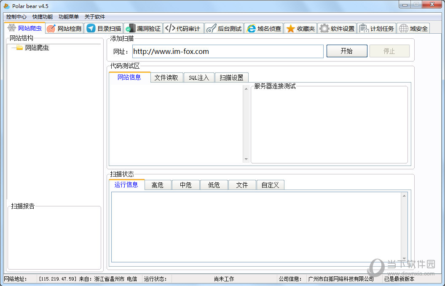Click the 尚未工作 status text
445x286 pixels.
[x=224, y=279]
